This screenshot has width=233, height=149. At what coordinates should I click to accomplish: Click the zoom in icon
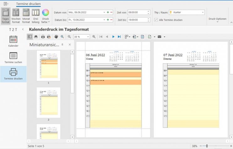94,37
